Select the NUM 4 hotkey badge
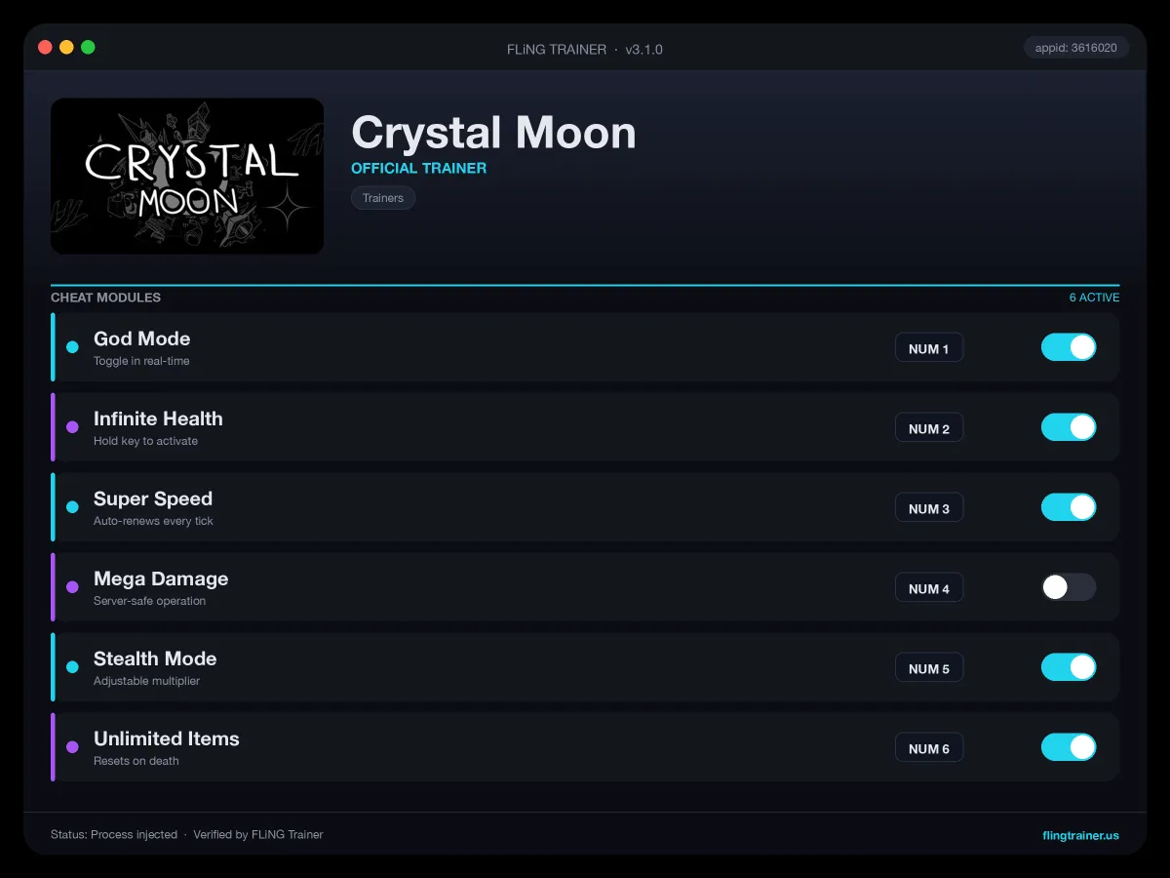This screenshot has height=878, width=1170. click(929, 588)
